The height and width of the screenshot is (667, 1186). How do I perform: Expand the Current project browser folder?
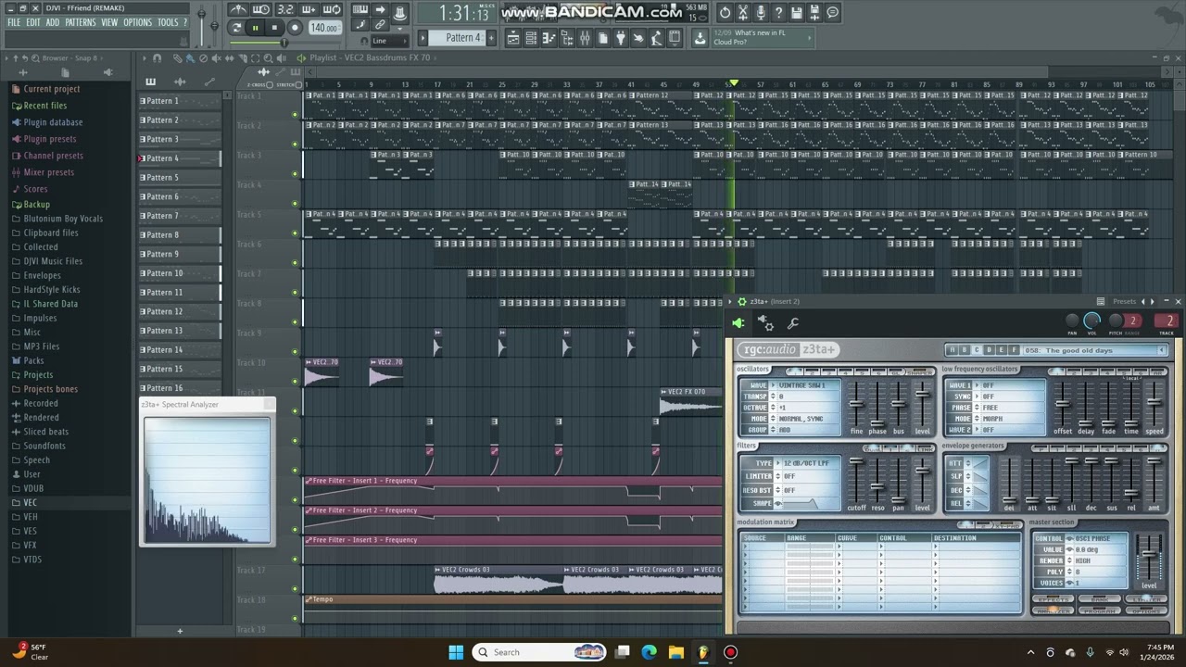(51, 89)
